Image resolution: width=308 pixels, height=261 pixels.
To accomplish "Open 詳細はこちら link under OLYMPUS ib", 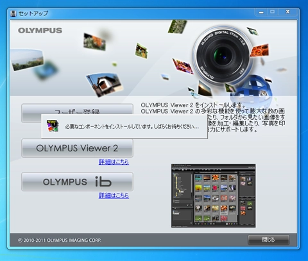I will tap(114, 196).
